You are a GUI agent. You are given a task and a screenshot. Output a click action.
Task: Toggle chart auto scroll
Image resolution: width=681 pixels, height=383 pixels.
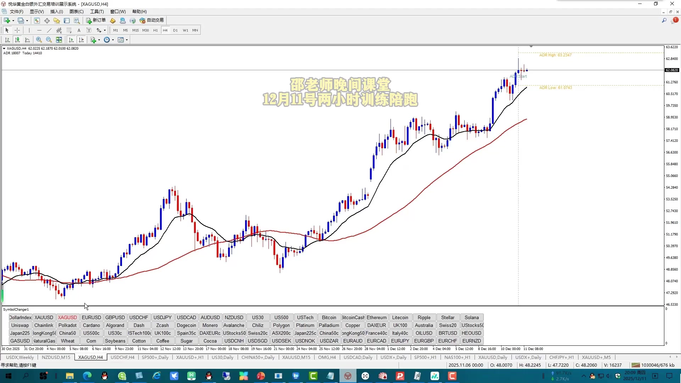[71, 40]
